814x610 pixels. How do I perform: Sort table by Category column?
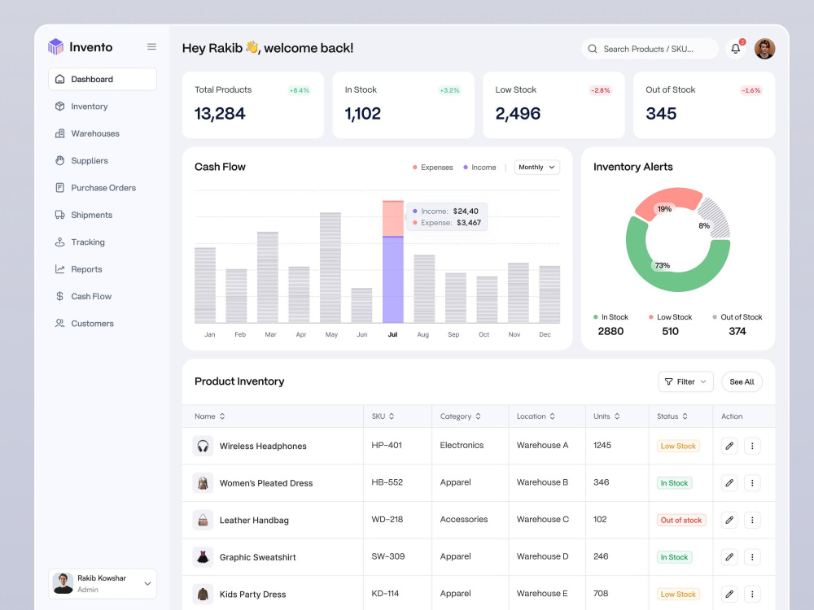click(461, 416)
